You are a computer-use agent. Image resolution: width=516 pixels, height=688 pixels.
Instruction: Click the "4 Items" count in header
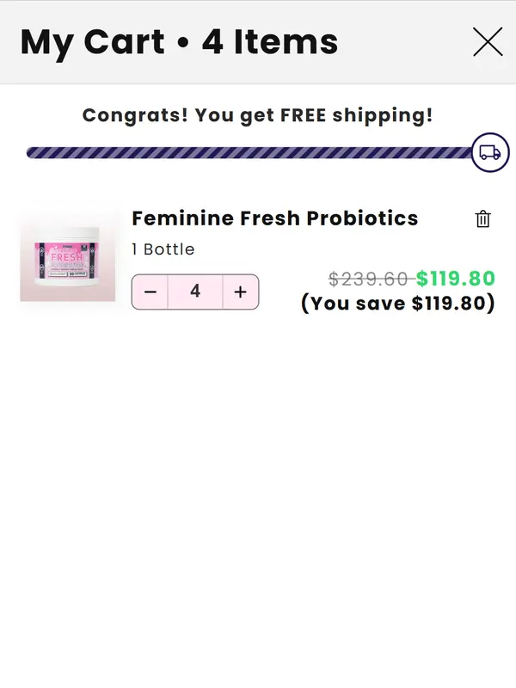(x=270, y=41)
